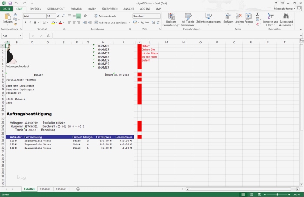Add new sheet with plus icon
The height and width of the screenshot is (197, 304).
78,189
